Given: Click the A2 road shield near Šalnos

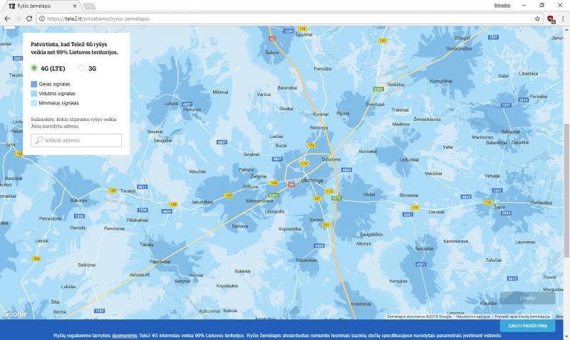Looking at the screenshot, I should 272,38.
